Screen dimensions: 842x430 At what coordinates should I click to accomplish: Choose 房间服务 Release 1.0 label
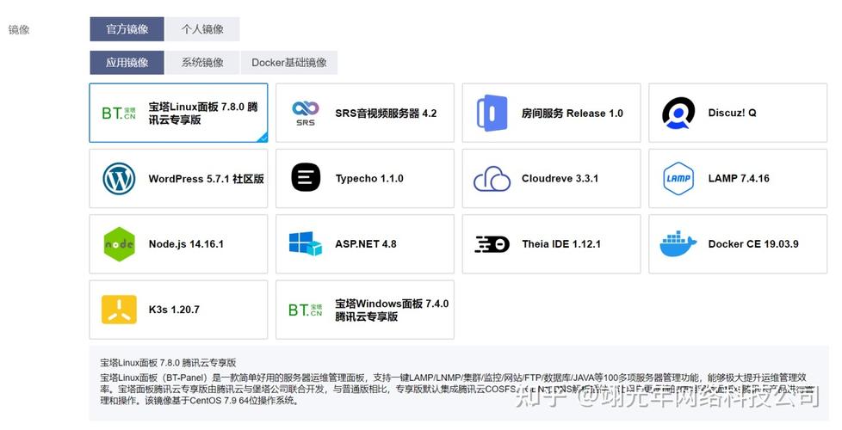572,114
